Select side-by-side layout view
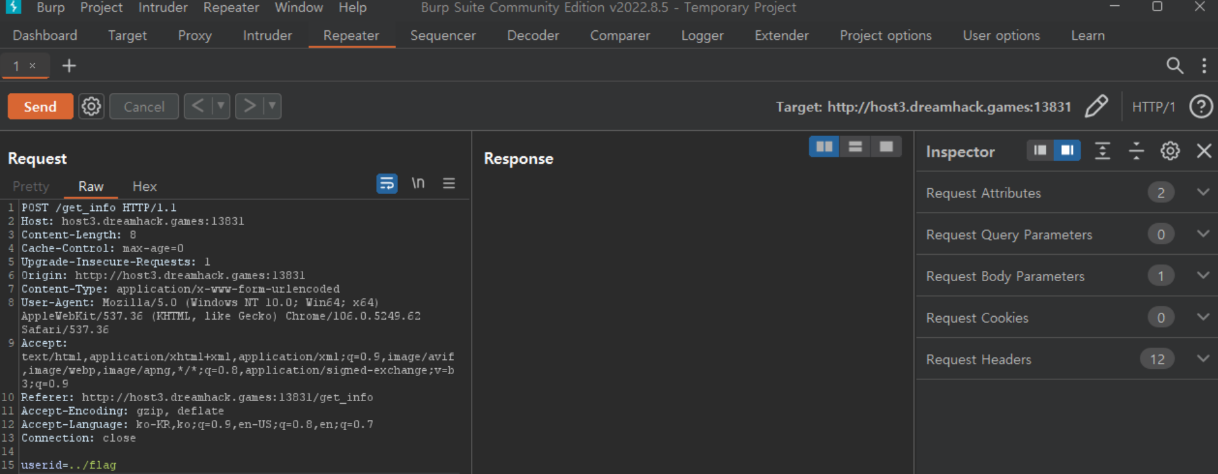The width and height of the screenshot is (1218, 474). click(824, 147)
